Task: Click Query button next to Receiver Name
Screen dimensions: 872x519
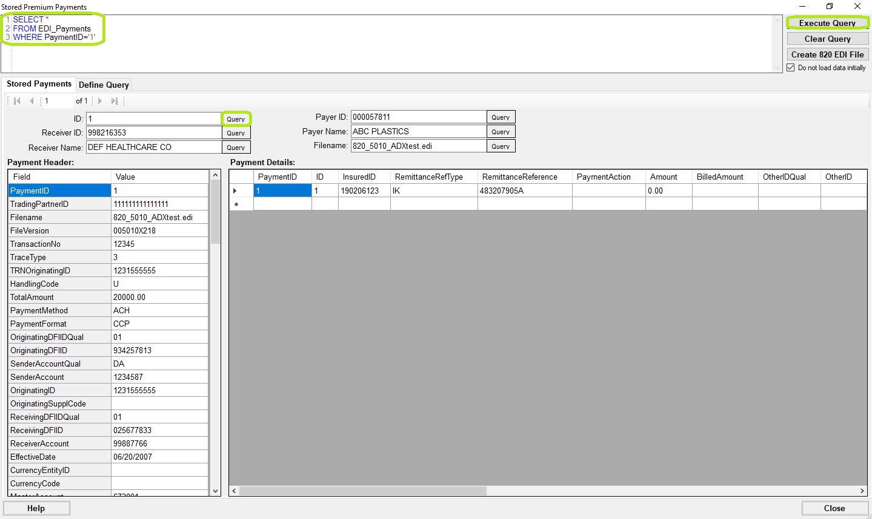Action: point(236,148)
